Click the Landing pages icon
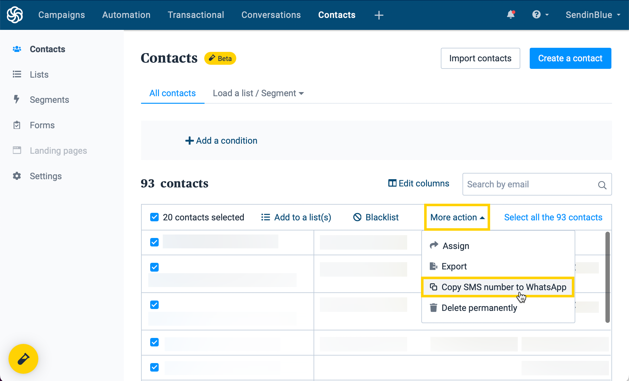 coord(17,150)
